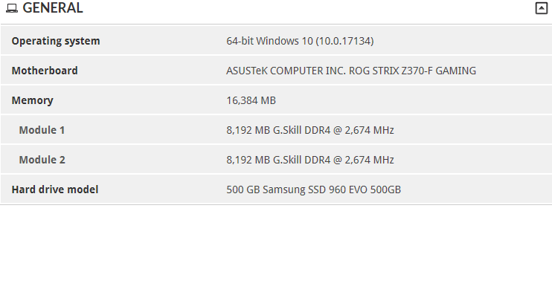This screenshot has height=295, width=552.
Task: Click Module 2 G.Skill DDR4 value
Action: pyautogui.click(x=310, y=160)
